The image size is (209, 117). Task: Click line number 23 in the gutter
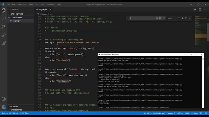click(x=39, y=48)
